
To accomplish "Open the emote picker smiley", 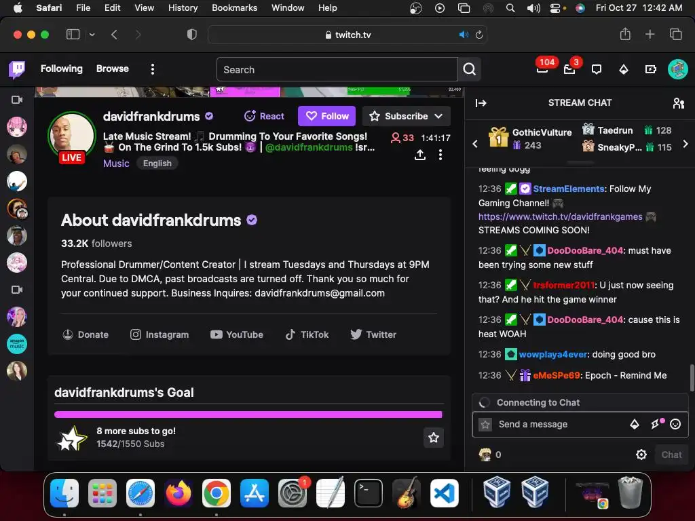I will (675, 425).
